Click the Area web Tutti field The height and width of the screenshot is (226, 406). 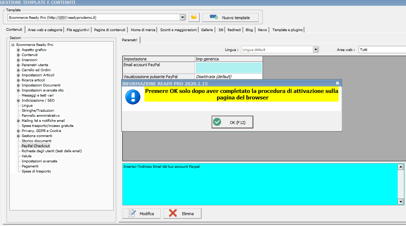click(381, 50)
